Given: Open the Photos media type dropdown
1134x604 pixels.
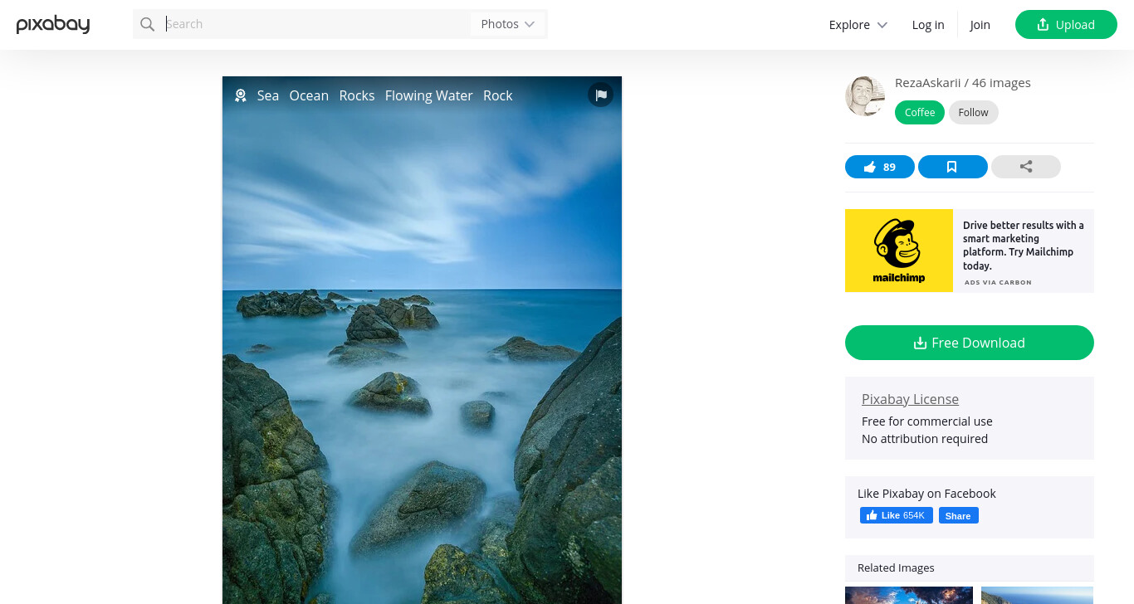Looking at the screenshot, I should tap(507, 24).
